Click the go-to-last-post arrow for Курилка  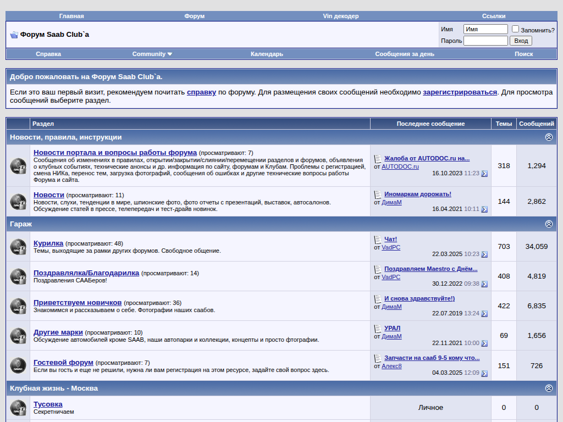(x=484, y=254)
